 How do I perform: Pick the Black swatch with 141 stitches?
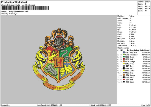124,82
